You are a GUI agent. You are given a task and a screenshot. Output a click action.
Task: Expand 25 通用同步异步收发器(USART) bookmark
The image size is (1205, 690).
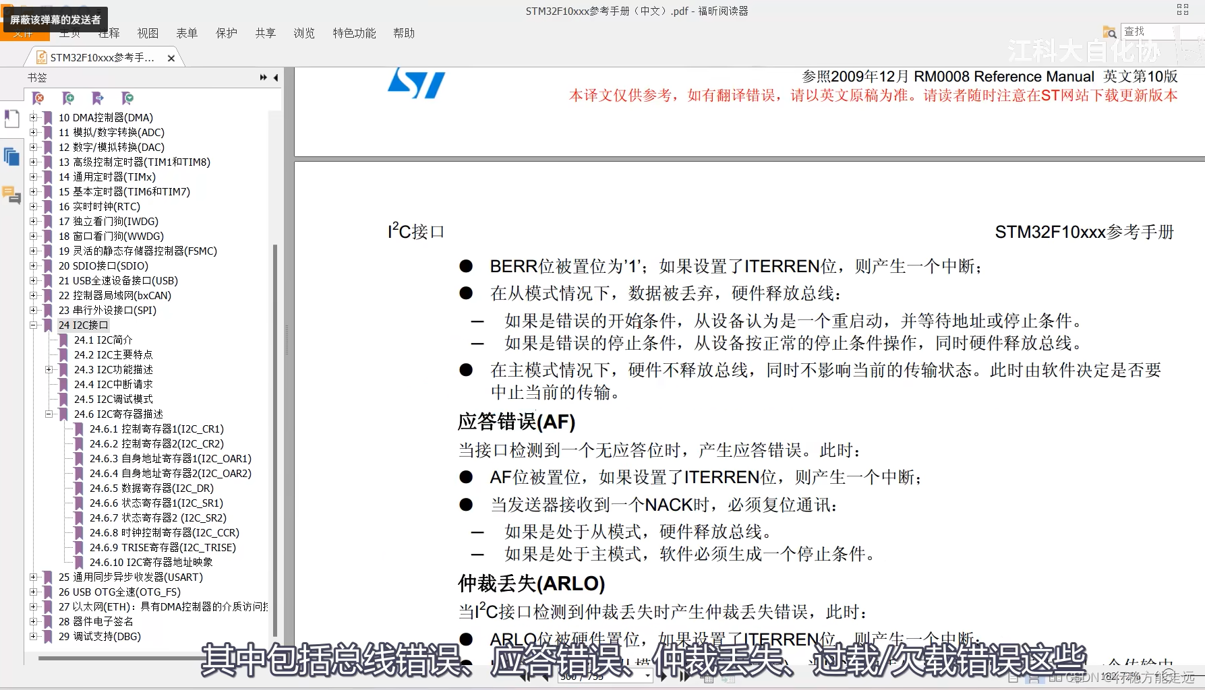[x=33, y=577]
